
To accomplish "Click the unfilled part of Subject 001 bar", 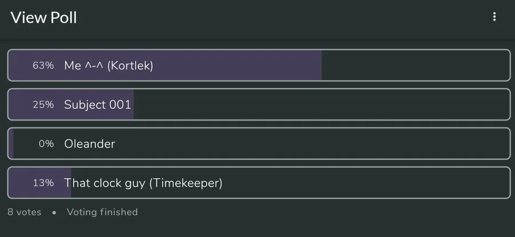I will 320,105.
